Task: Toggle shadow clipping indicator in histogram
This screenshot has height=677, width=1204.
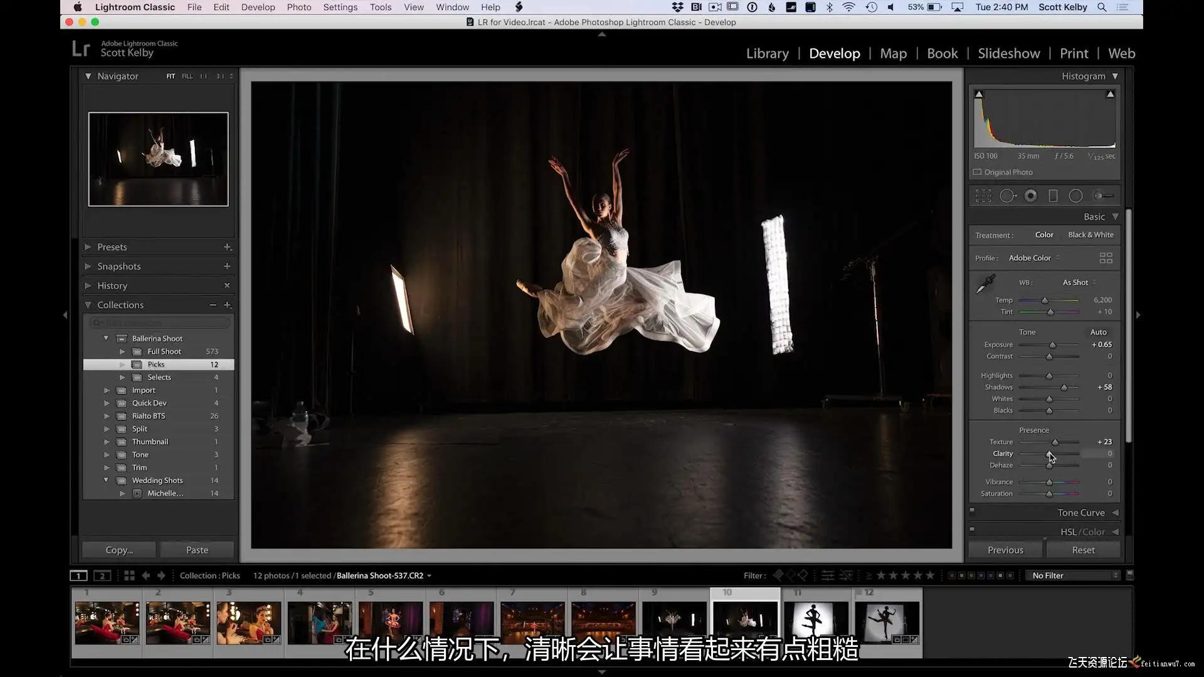Action: 979,94
